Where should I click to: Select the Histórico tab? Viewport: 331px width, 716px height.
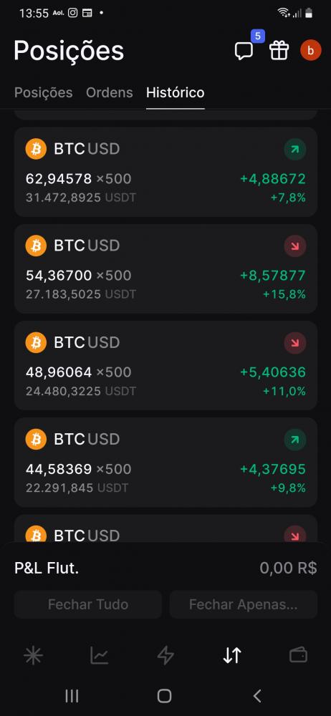click(175, 92)
